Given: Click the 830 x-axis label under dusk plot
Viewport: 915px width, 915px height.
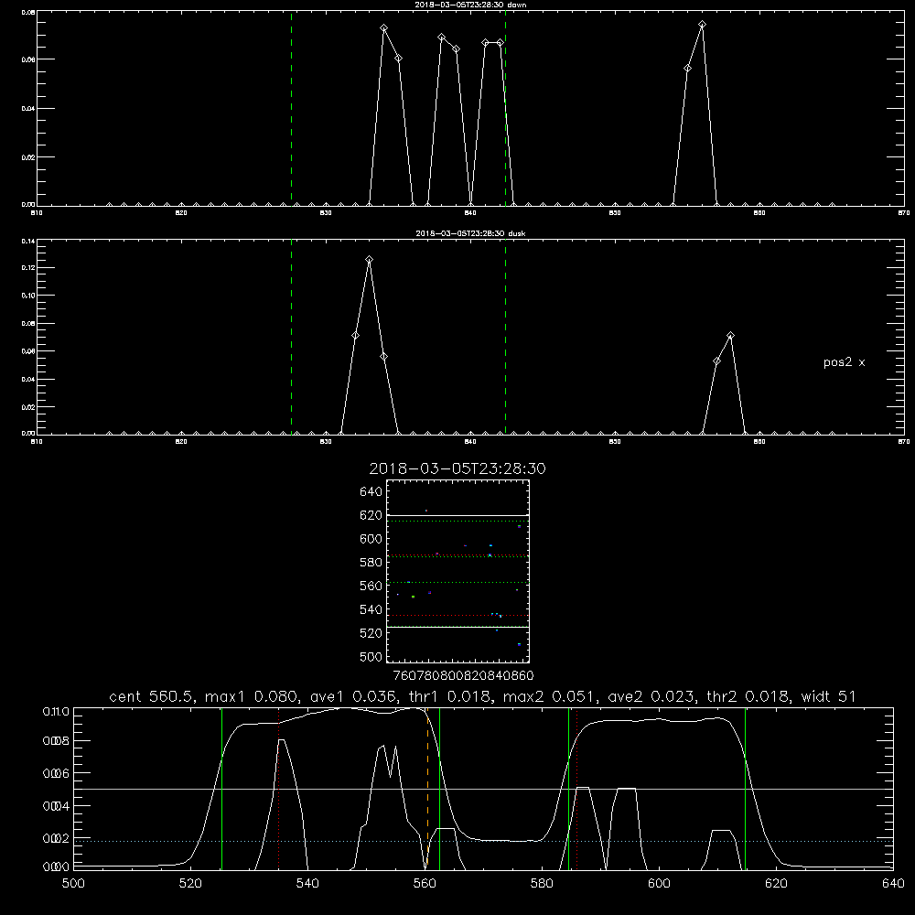Looking at the screenshot, I should 326,442.
